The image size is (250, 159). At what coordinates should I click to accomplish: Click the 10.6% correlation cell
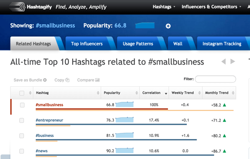click(154, 151)
